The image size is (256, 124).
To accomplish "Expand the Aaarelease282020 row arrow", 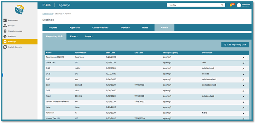I will point(247,58).
